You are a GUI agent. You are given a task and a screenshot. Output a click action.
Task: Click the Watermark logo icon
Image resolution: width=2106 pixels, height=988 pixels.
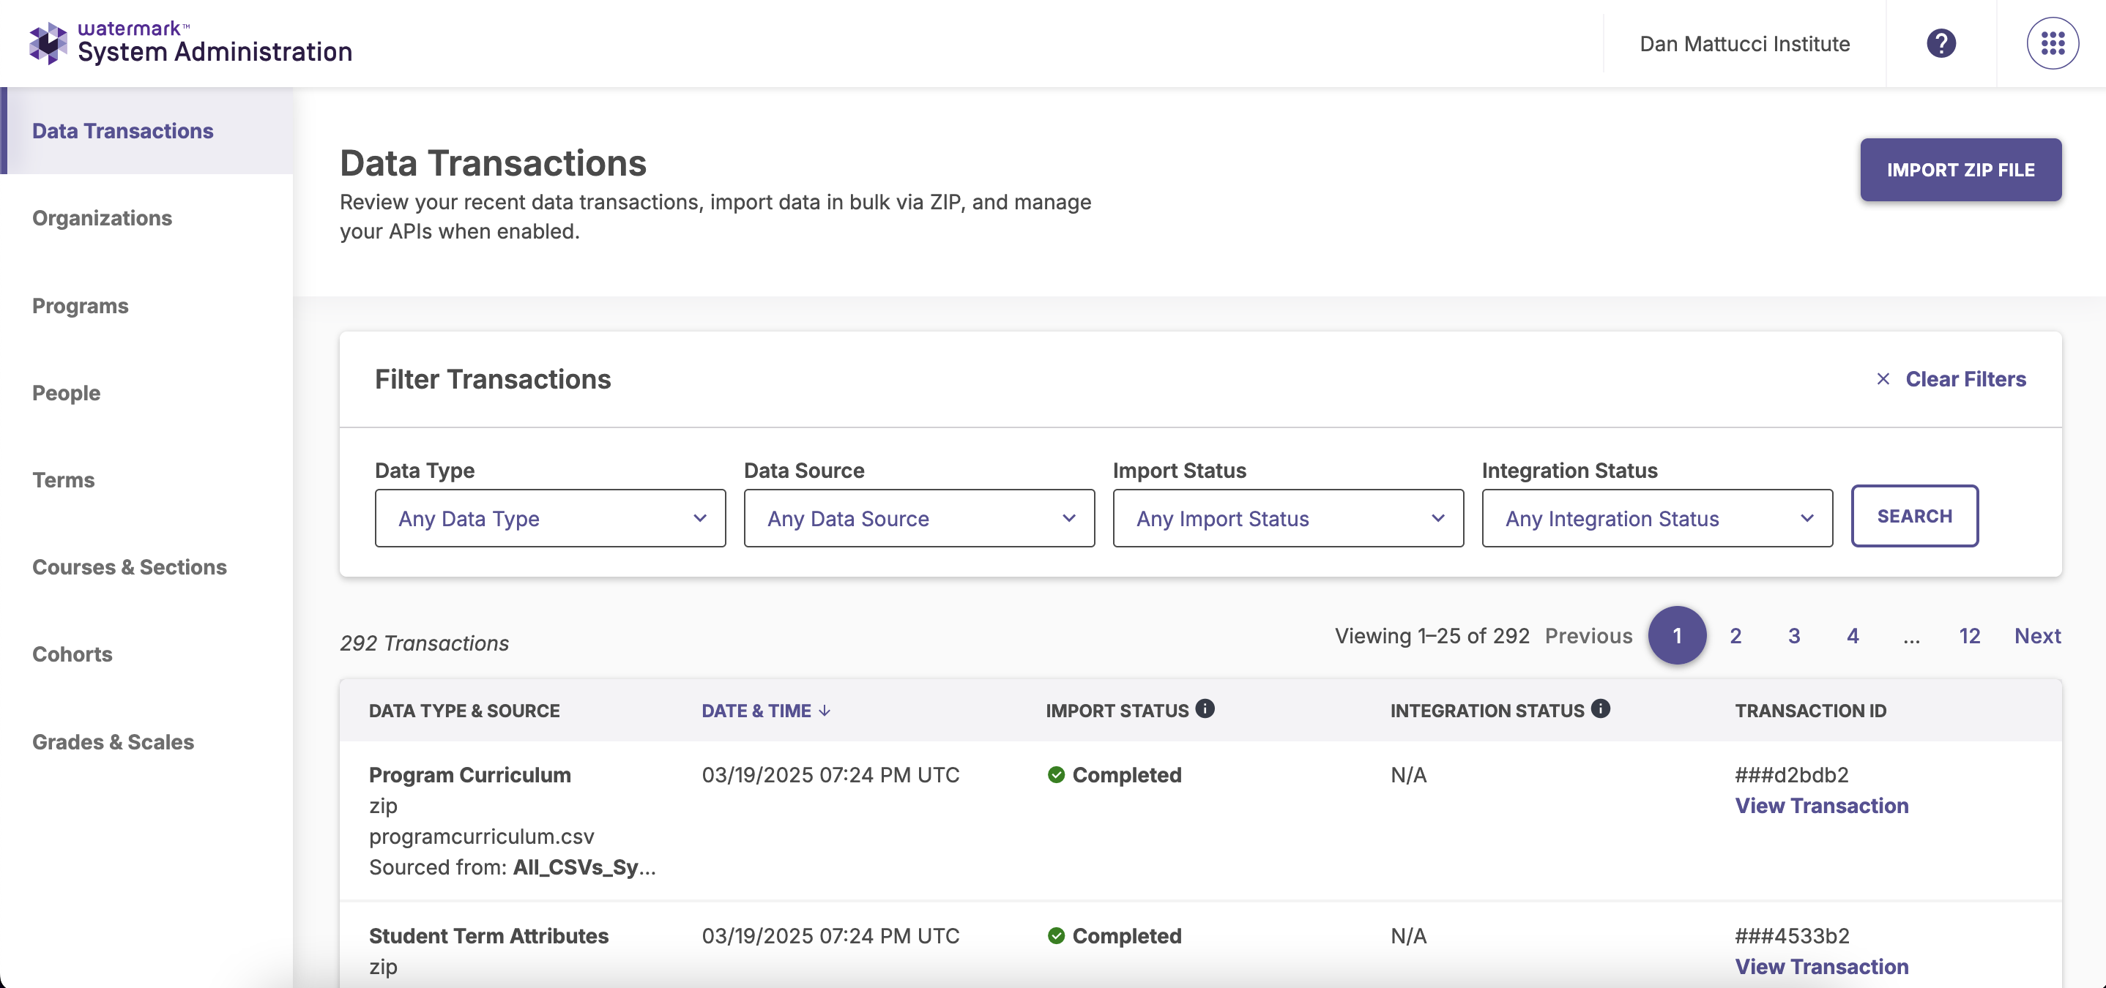48,43
